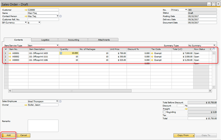The width and height of the screenshot is (221, 140).
Task: Click the Document Date field
Action: [202, 22]
